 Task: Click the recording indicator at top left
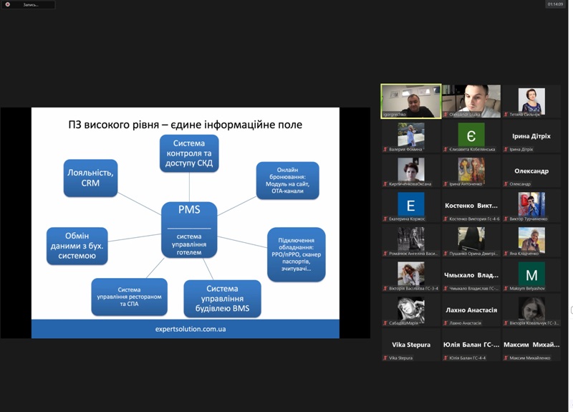click(x=28, y=5)
